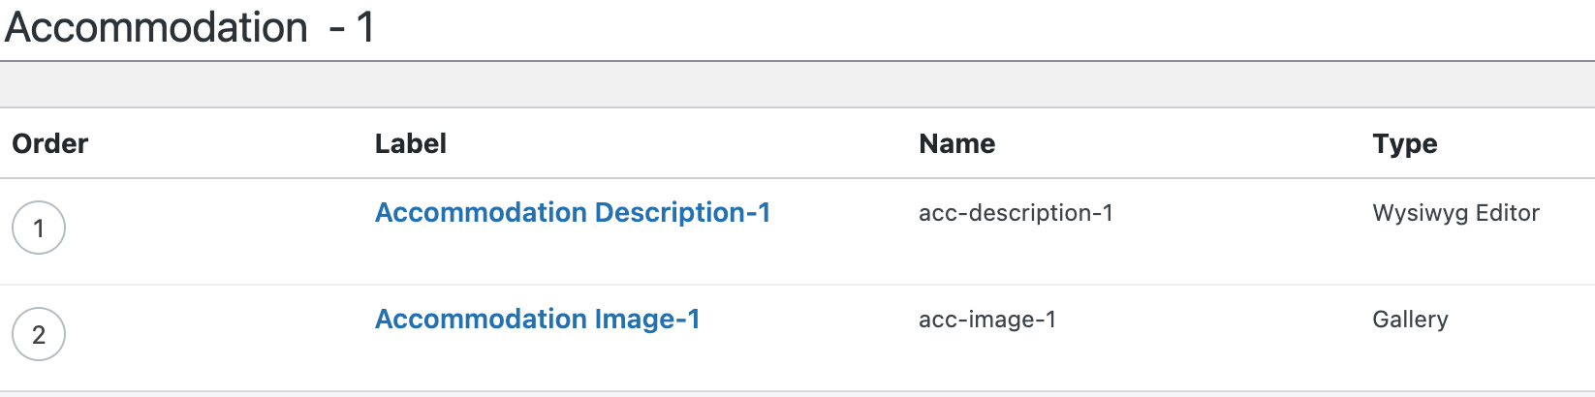
Task: Click the Order column header
Action: point(50,143)
